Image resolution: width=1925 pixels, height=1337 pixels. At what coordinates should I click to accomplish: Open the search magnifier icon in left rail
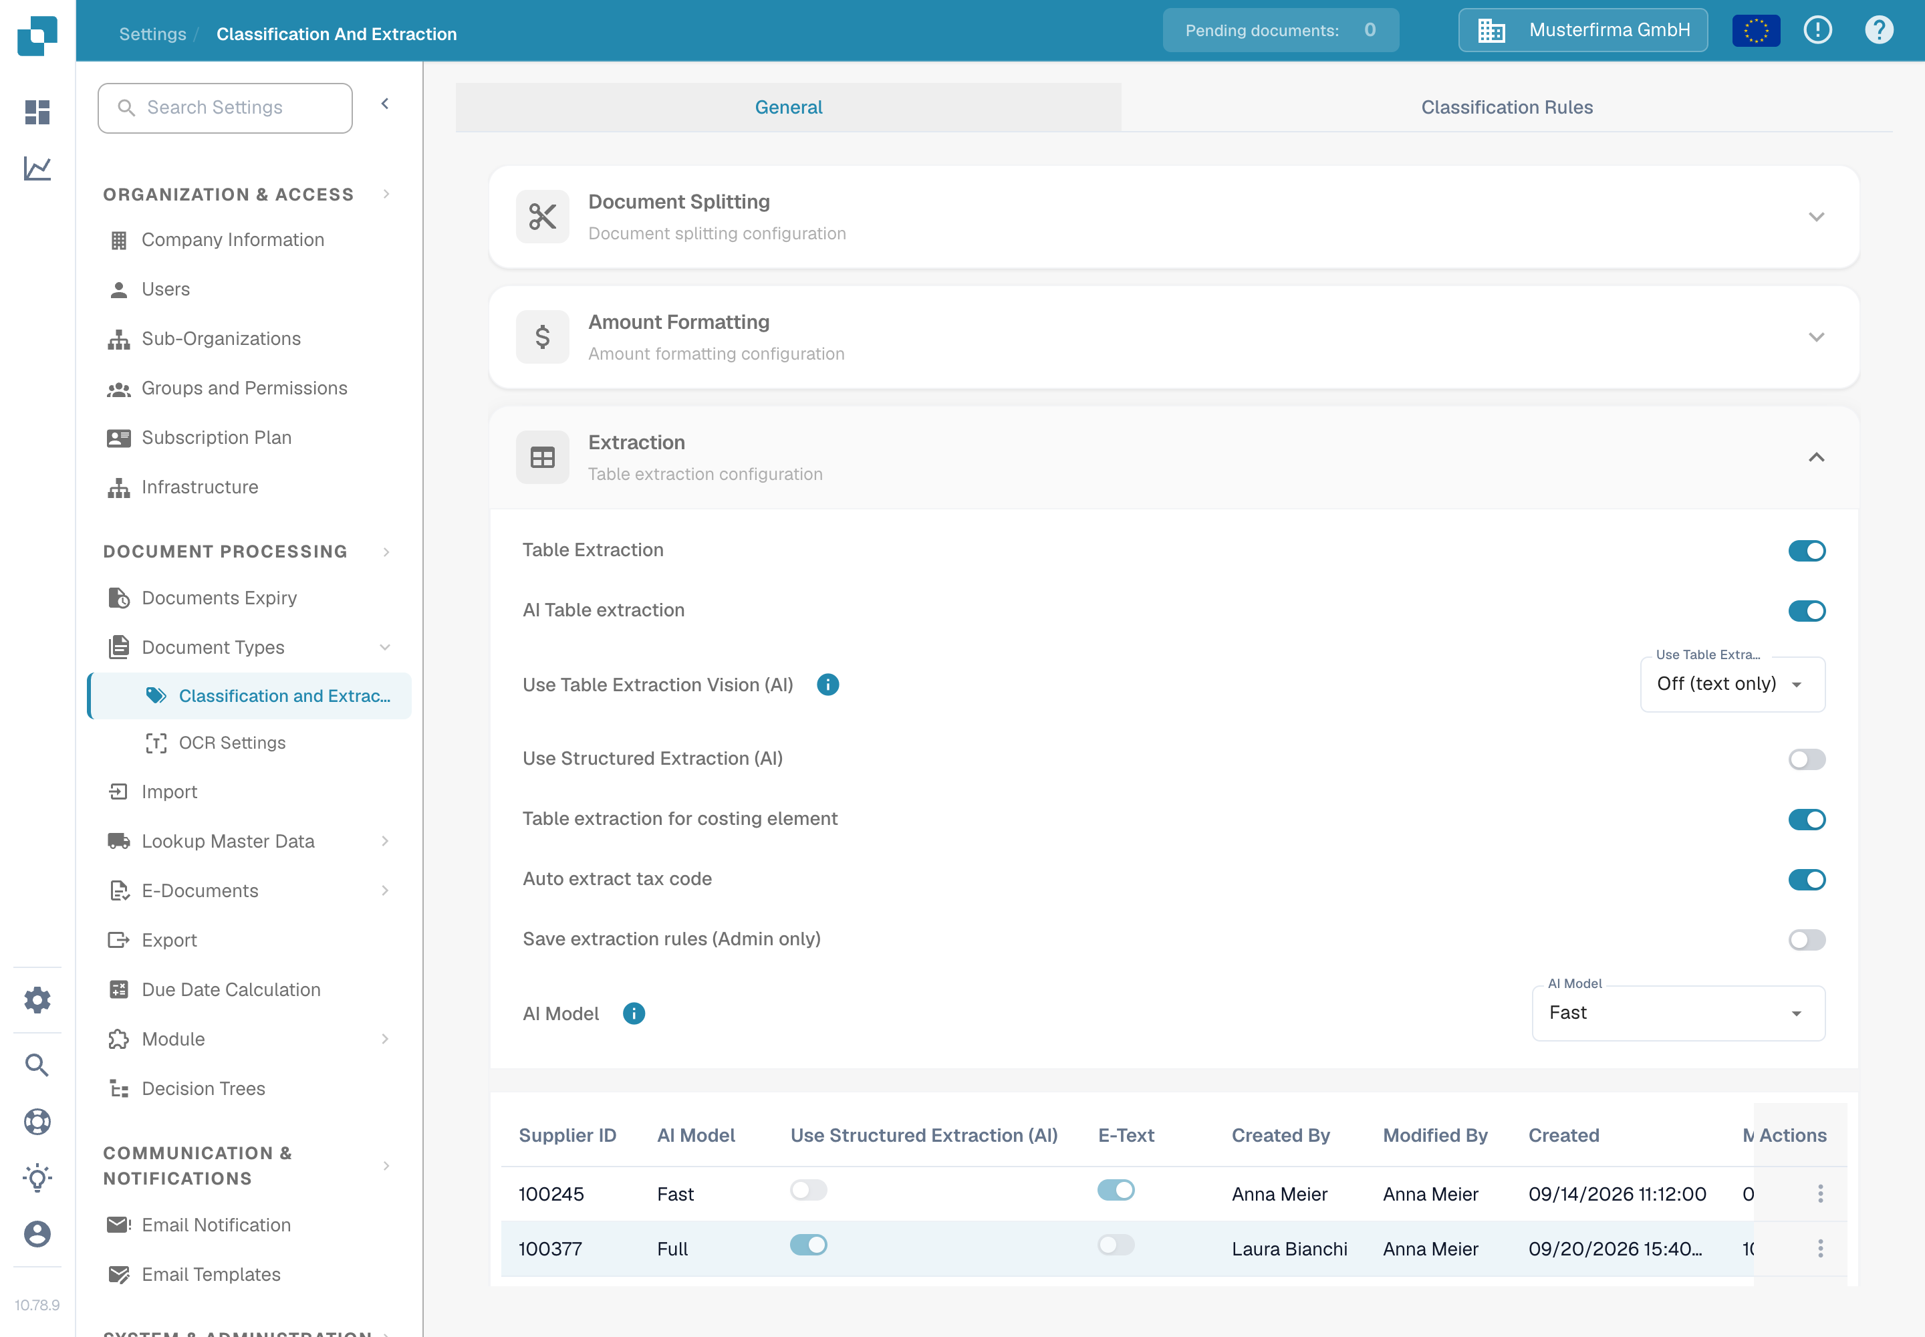pos(37,1065)
